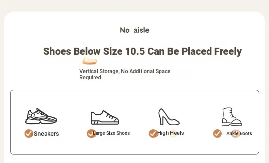Select the Ankle Boots label

tap(239, 133)
